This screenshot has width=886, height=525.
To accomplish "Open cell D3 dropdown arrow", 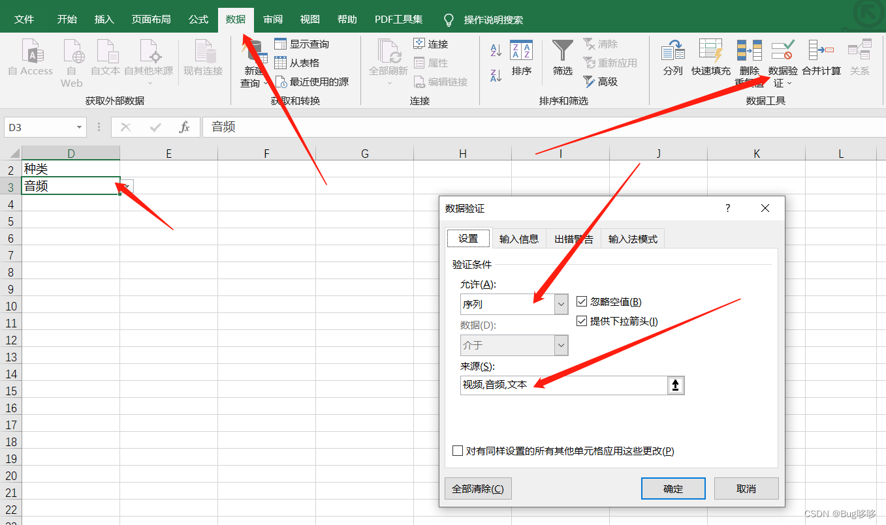I will point(127,187).
